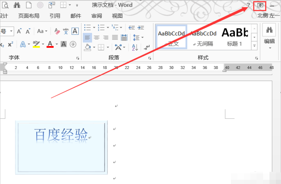281x184 pixels.
Task: Decrease paragraph indent icon
Action: [x=132, y=27]
